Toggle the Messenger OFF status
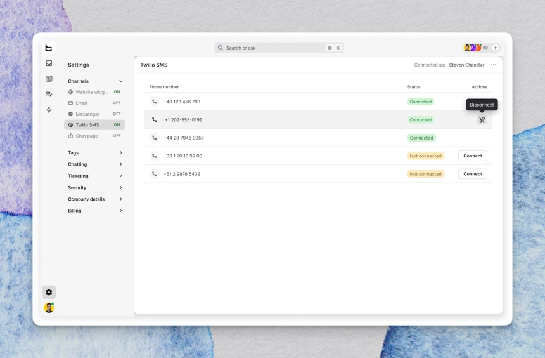The width and height of the screenshot is (545, 358). 117,114
